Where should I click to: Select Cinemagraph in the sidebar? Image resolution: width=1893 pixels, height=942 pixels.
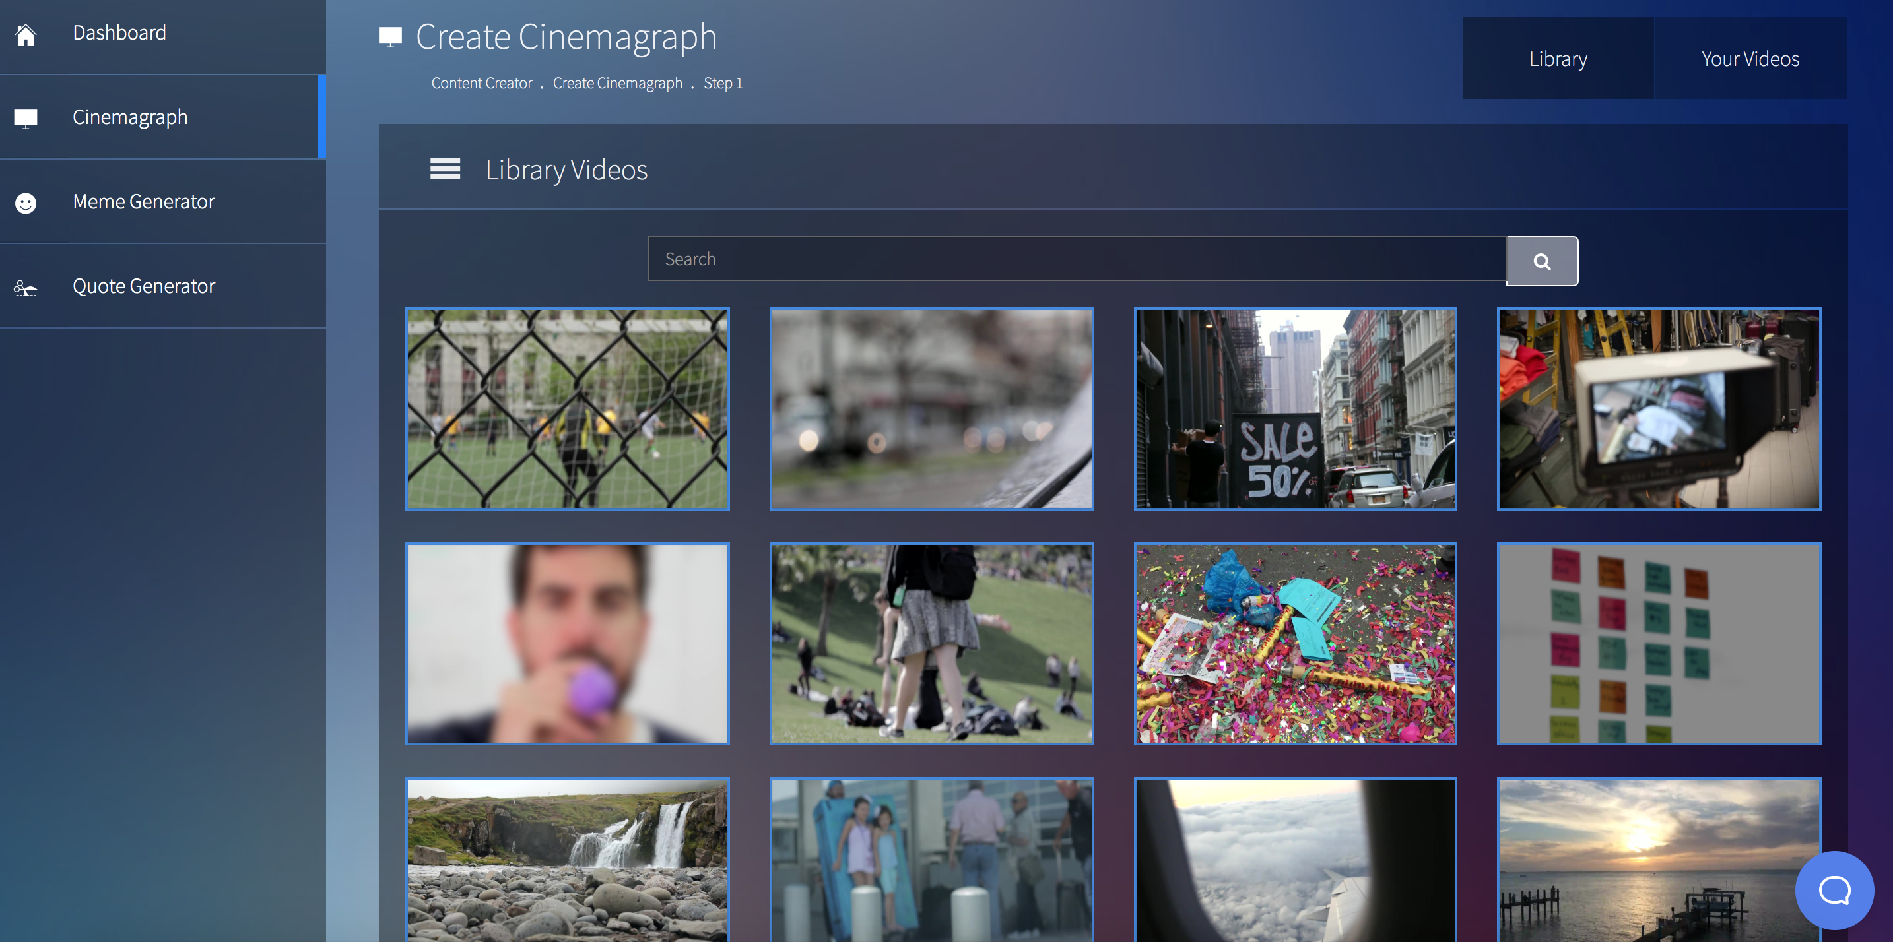click(163, 117)
